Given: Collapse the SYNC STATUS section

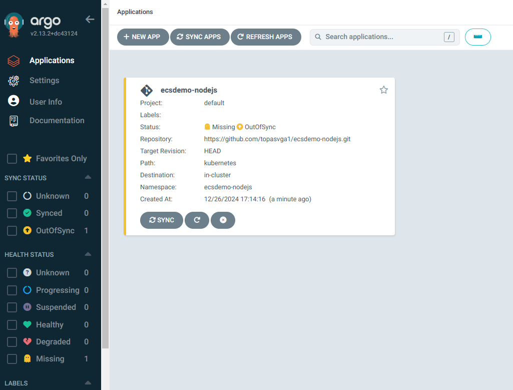Looking at the screenshot, I should pos(88,177).
